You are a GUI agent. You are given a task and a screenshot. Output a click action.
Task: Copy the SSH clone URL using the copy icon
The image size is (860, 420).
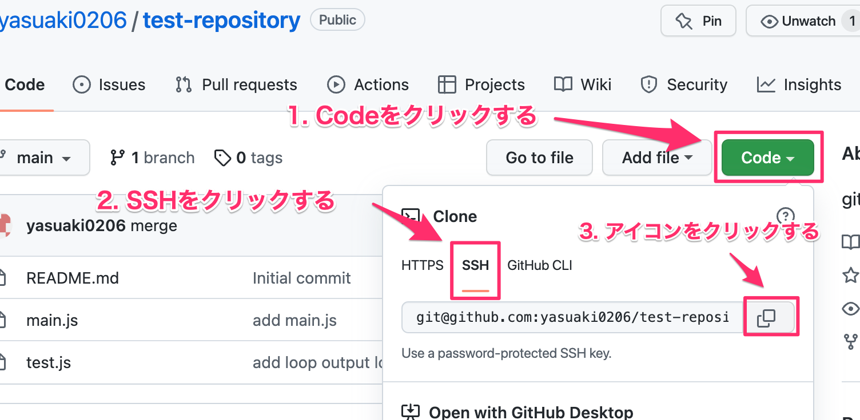point(770,317)
